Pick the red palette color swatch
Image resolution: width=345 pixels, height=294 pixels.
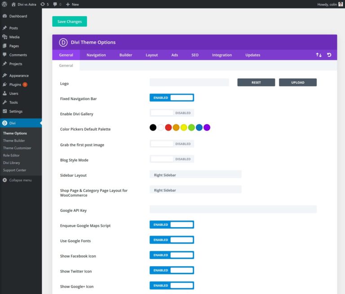coord(168,127)
